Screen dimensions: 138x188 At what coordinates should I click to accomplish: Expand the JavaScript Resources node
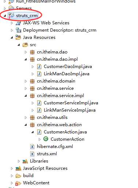12,168
